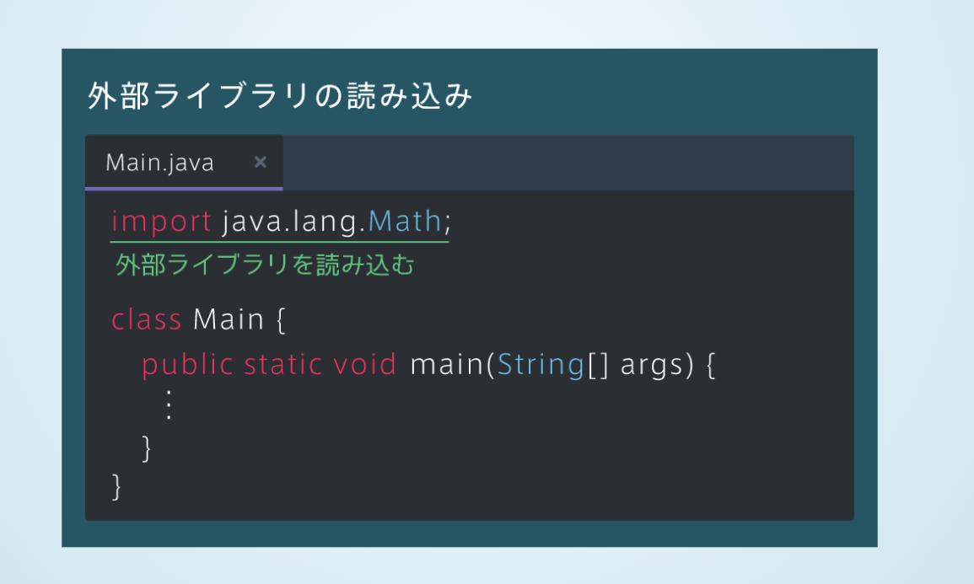Click the Math class name
The image size is (974, 584).
(x=405, y=221)
